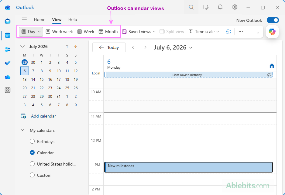Open the More apps grid icon
This screenshot has height=195, width=285.
[x=8, y=90]
